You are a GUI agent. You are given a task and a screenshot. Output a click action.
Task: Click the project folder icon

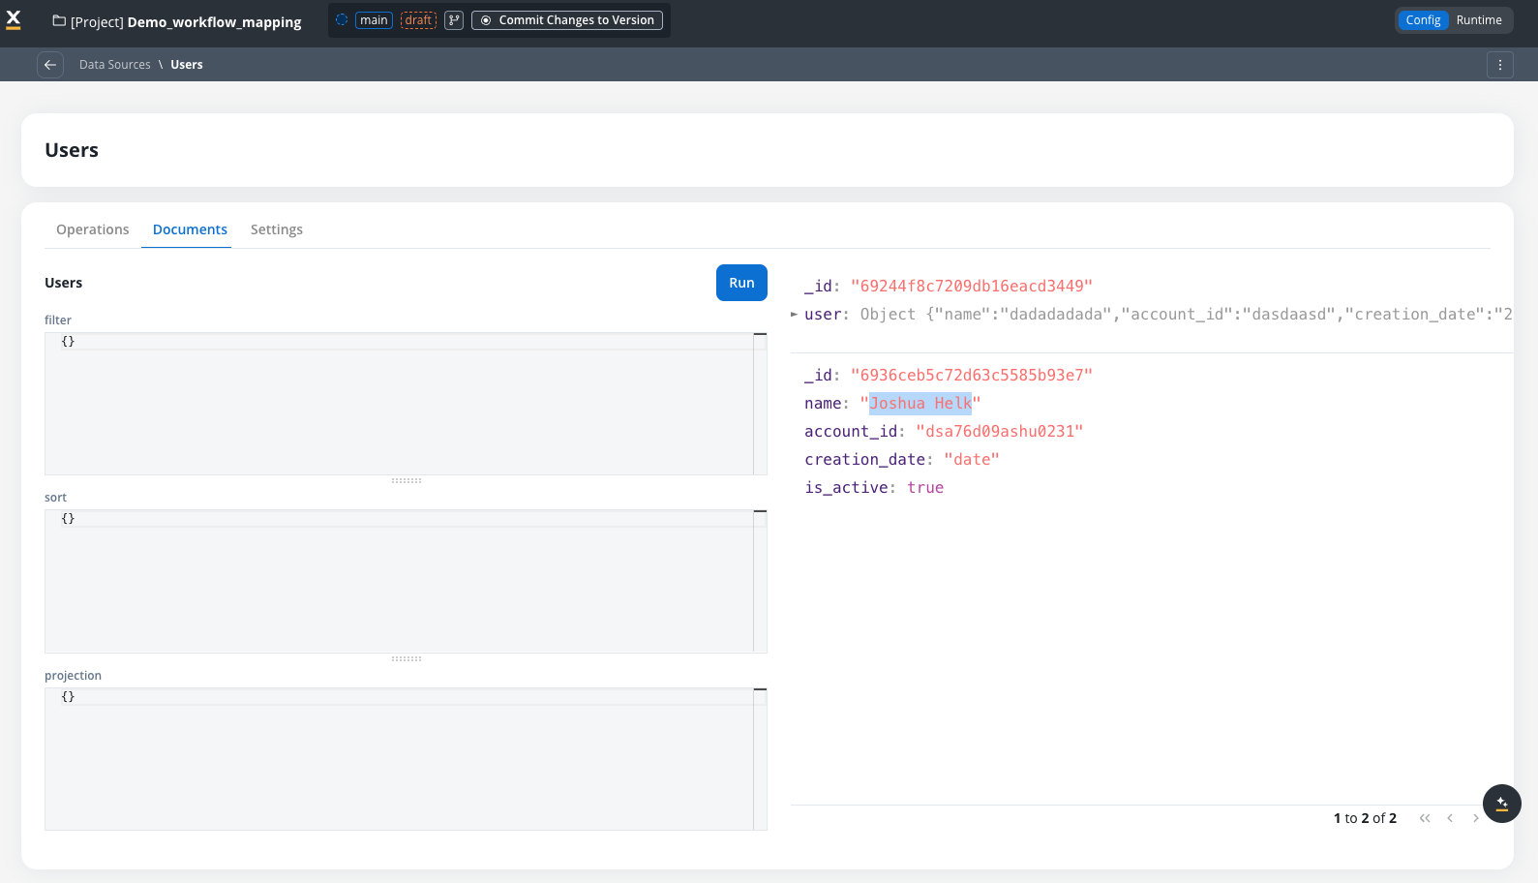(x=59, y=21)
